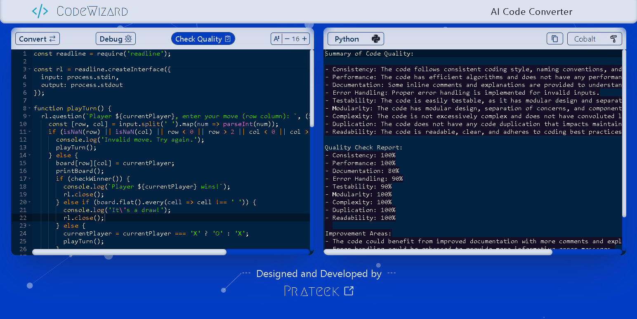Click the CodeWizard code-bracket logo icon
This screenshot has height=319, width=637.
[x=40, y=12]
